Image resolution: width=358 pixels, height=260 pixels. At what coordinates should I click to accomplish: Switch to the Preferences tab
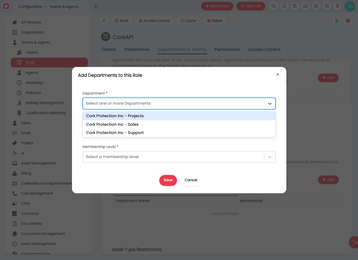(x=137, y=49)
